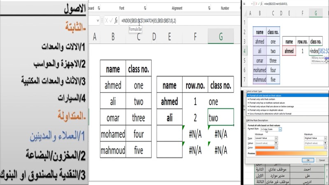Select column G header in main sheet

221,37
